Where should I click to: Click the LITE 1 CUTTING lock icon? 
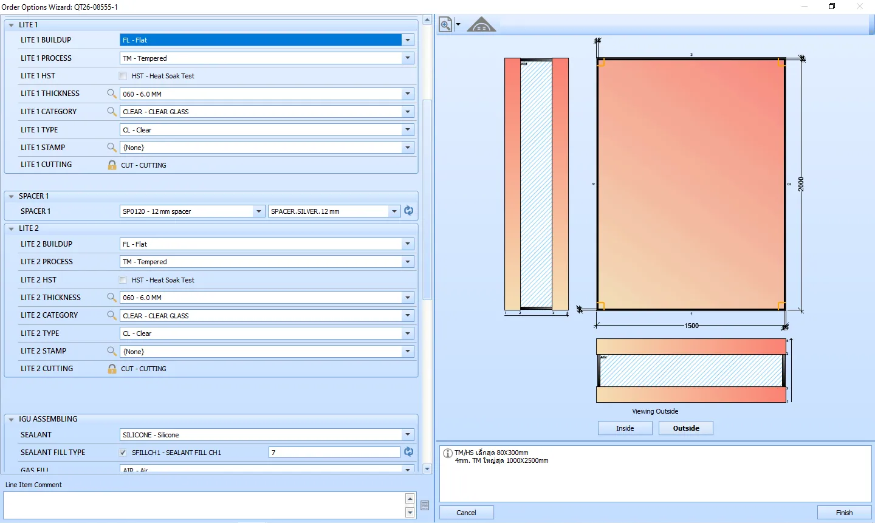[112, 165]
